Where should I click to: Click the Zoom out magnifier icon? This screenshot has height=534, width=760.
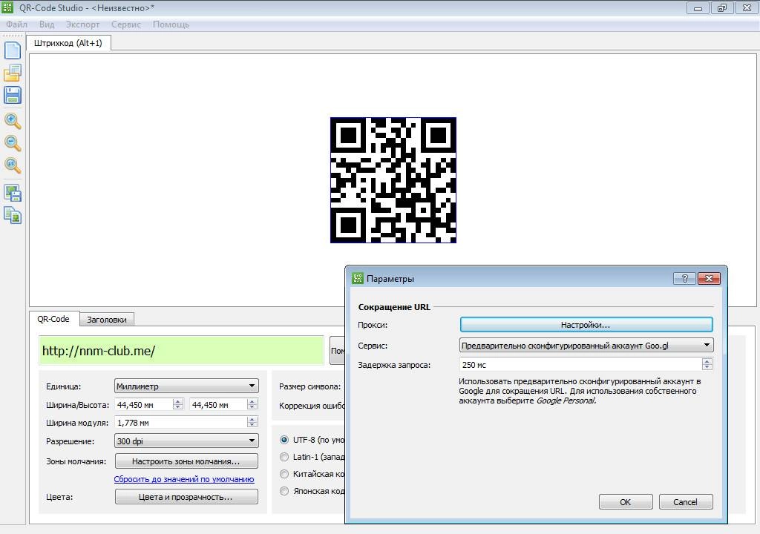coord(13,143)
